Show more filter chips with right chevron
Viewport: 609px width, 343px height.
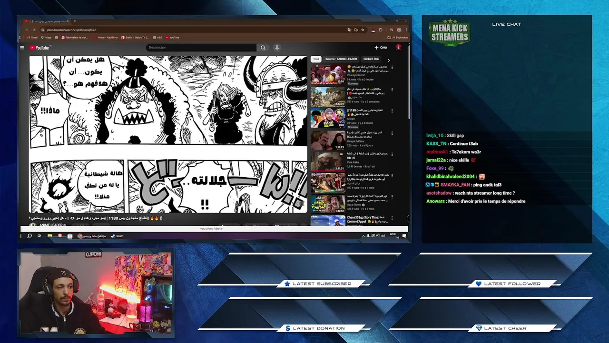click(x=389, y=60)
